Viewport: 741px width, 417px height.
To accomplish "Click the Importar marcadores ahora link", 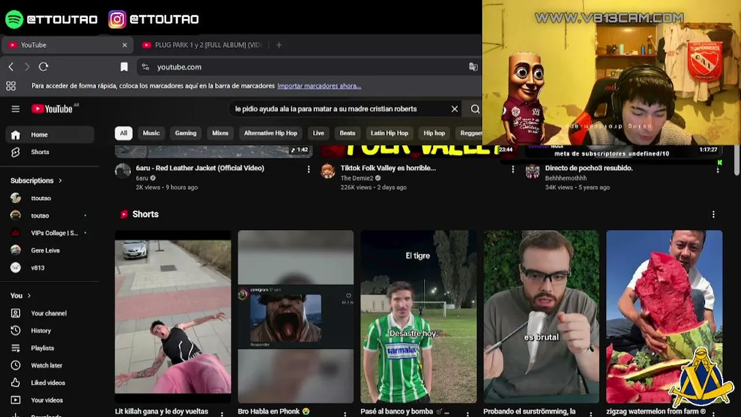I will (x=319, y=86).
